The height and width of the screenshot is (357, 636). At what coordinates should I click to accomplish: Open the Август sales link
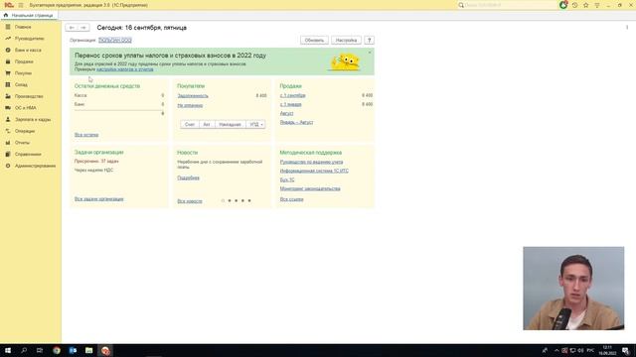pos(286,113)
